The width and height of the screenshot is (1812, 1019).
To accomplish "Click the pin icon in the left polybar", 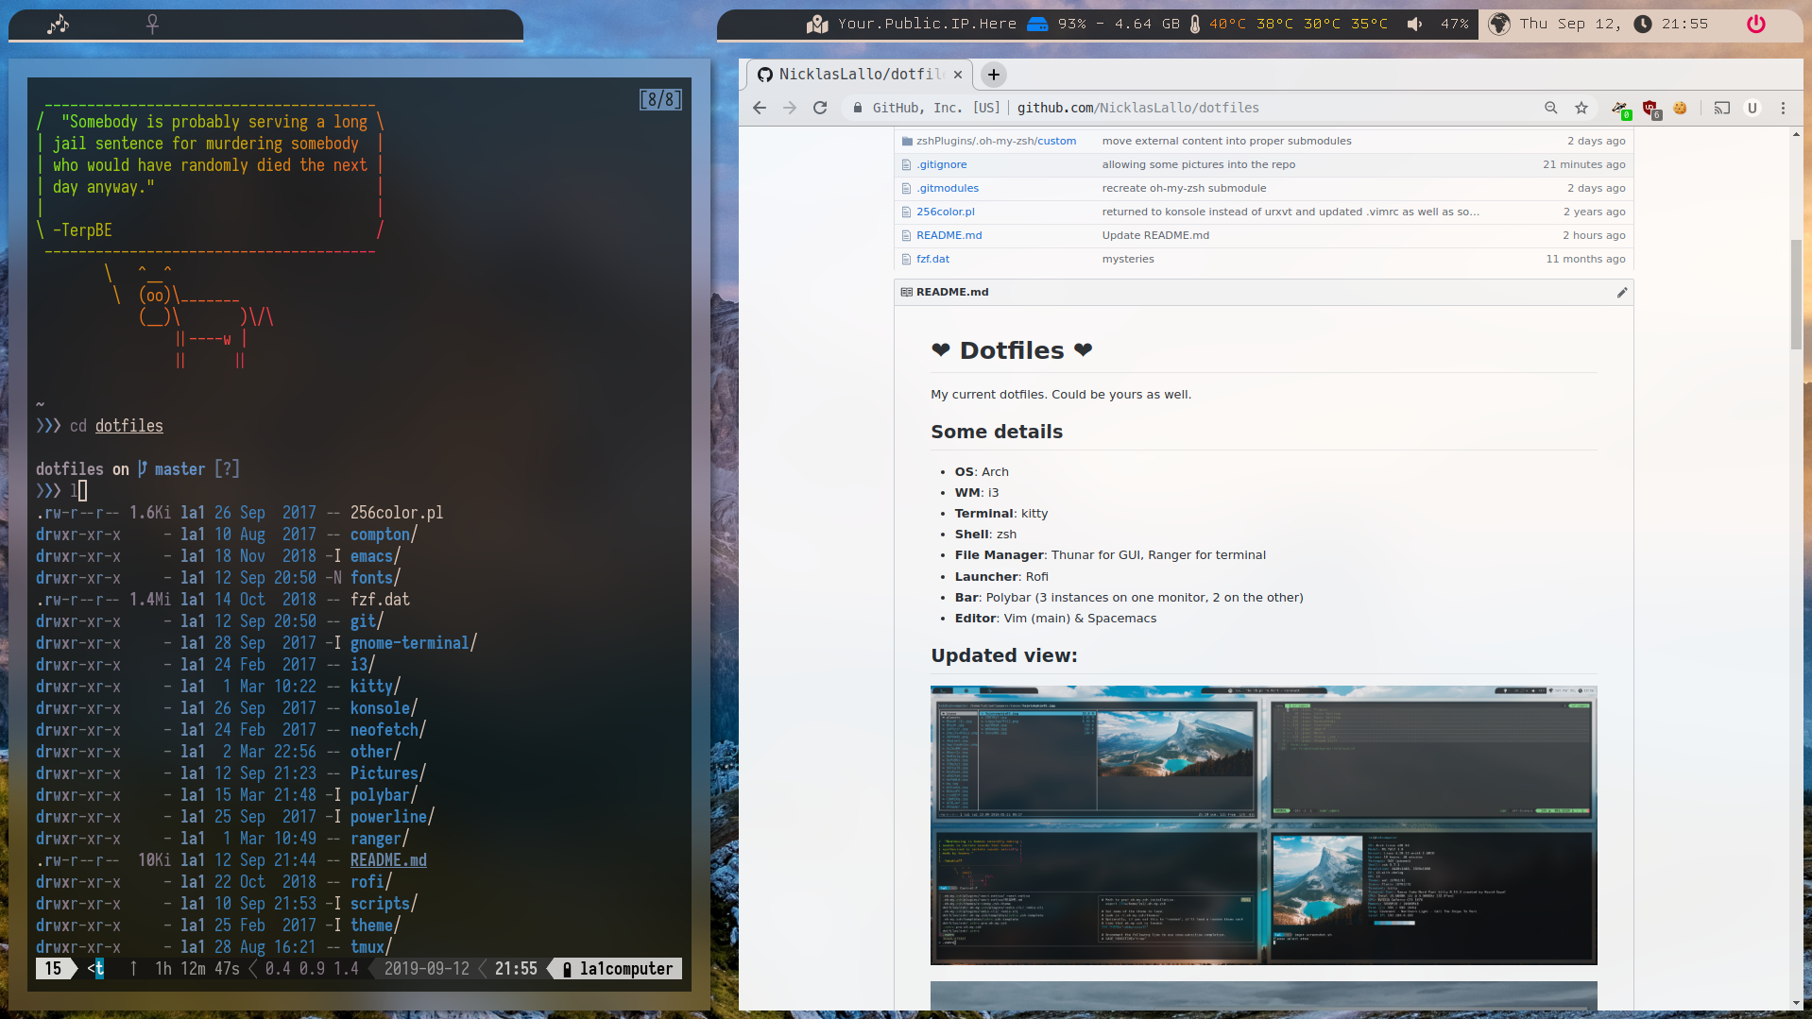I will [x=152, y=24].
